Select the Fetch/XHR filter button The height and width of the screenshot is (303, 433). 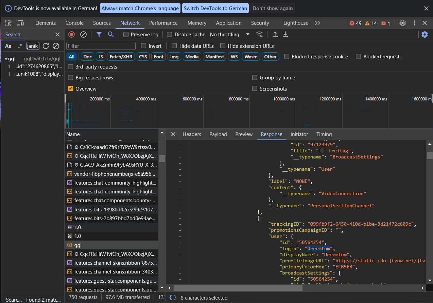click(121, 57)
